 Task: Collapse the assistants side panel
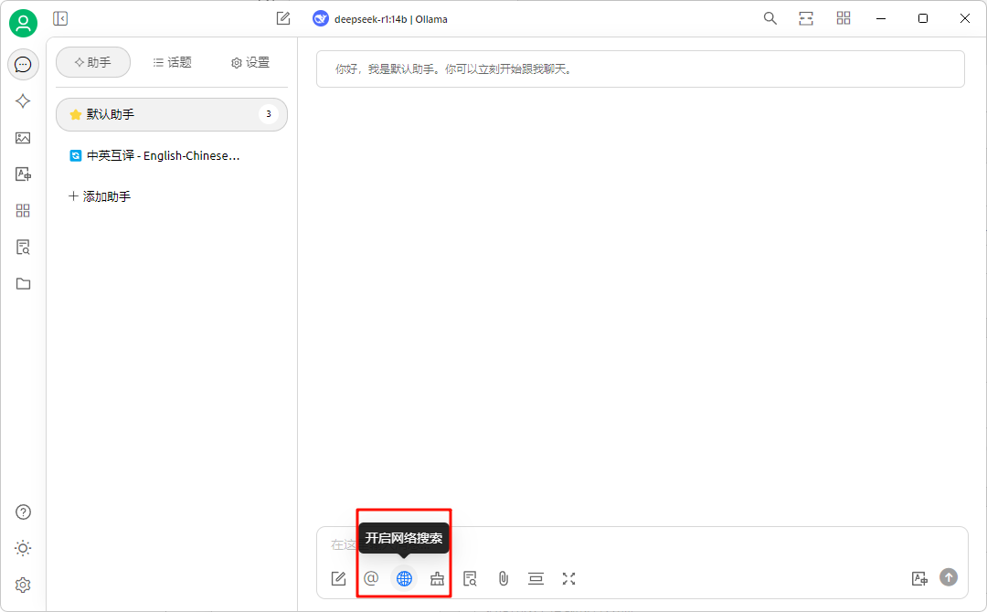[x=60, y=19]
